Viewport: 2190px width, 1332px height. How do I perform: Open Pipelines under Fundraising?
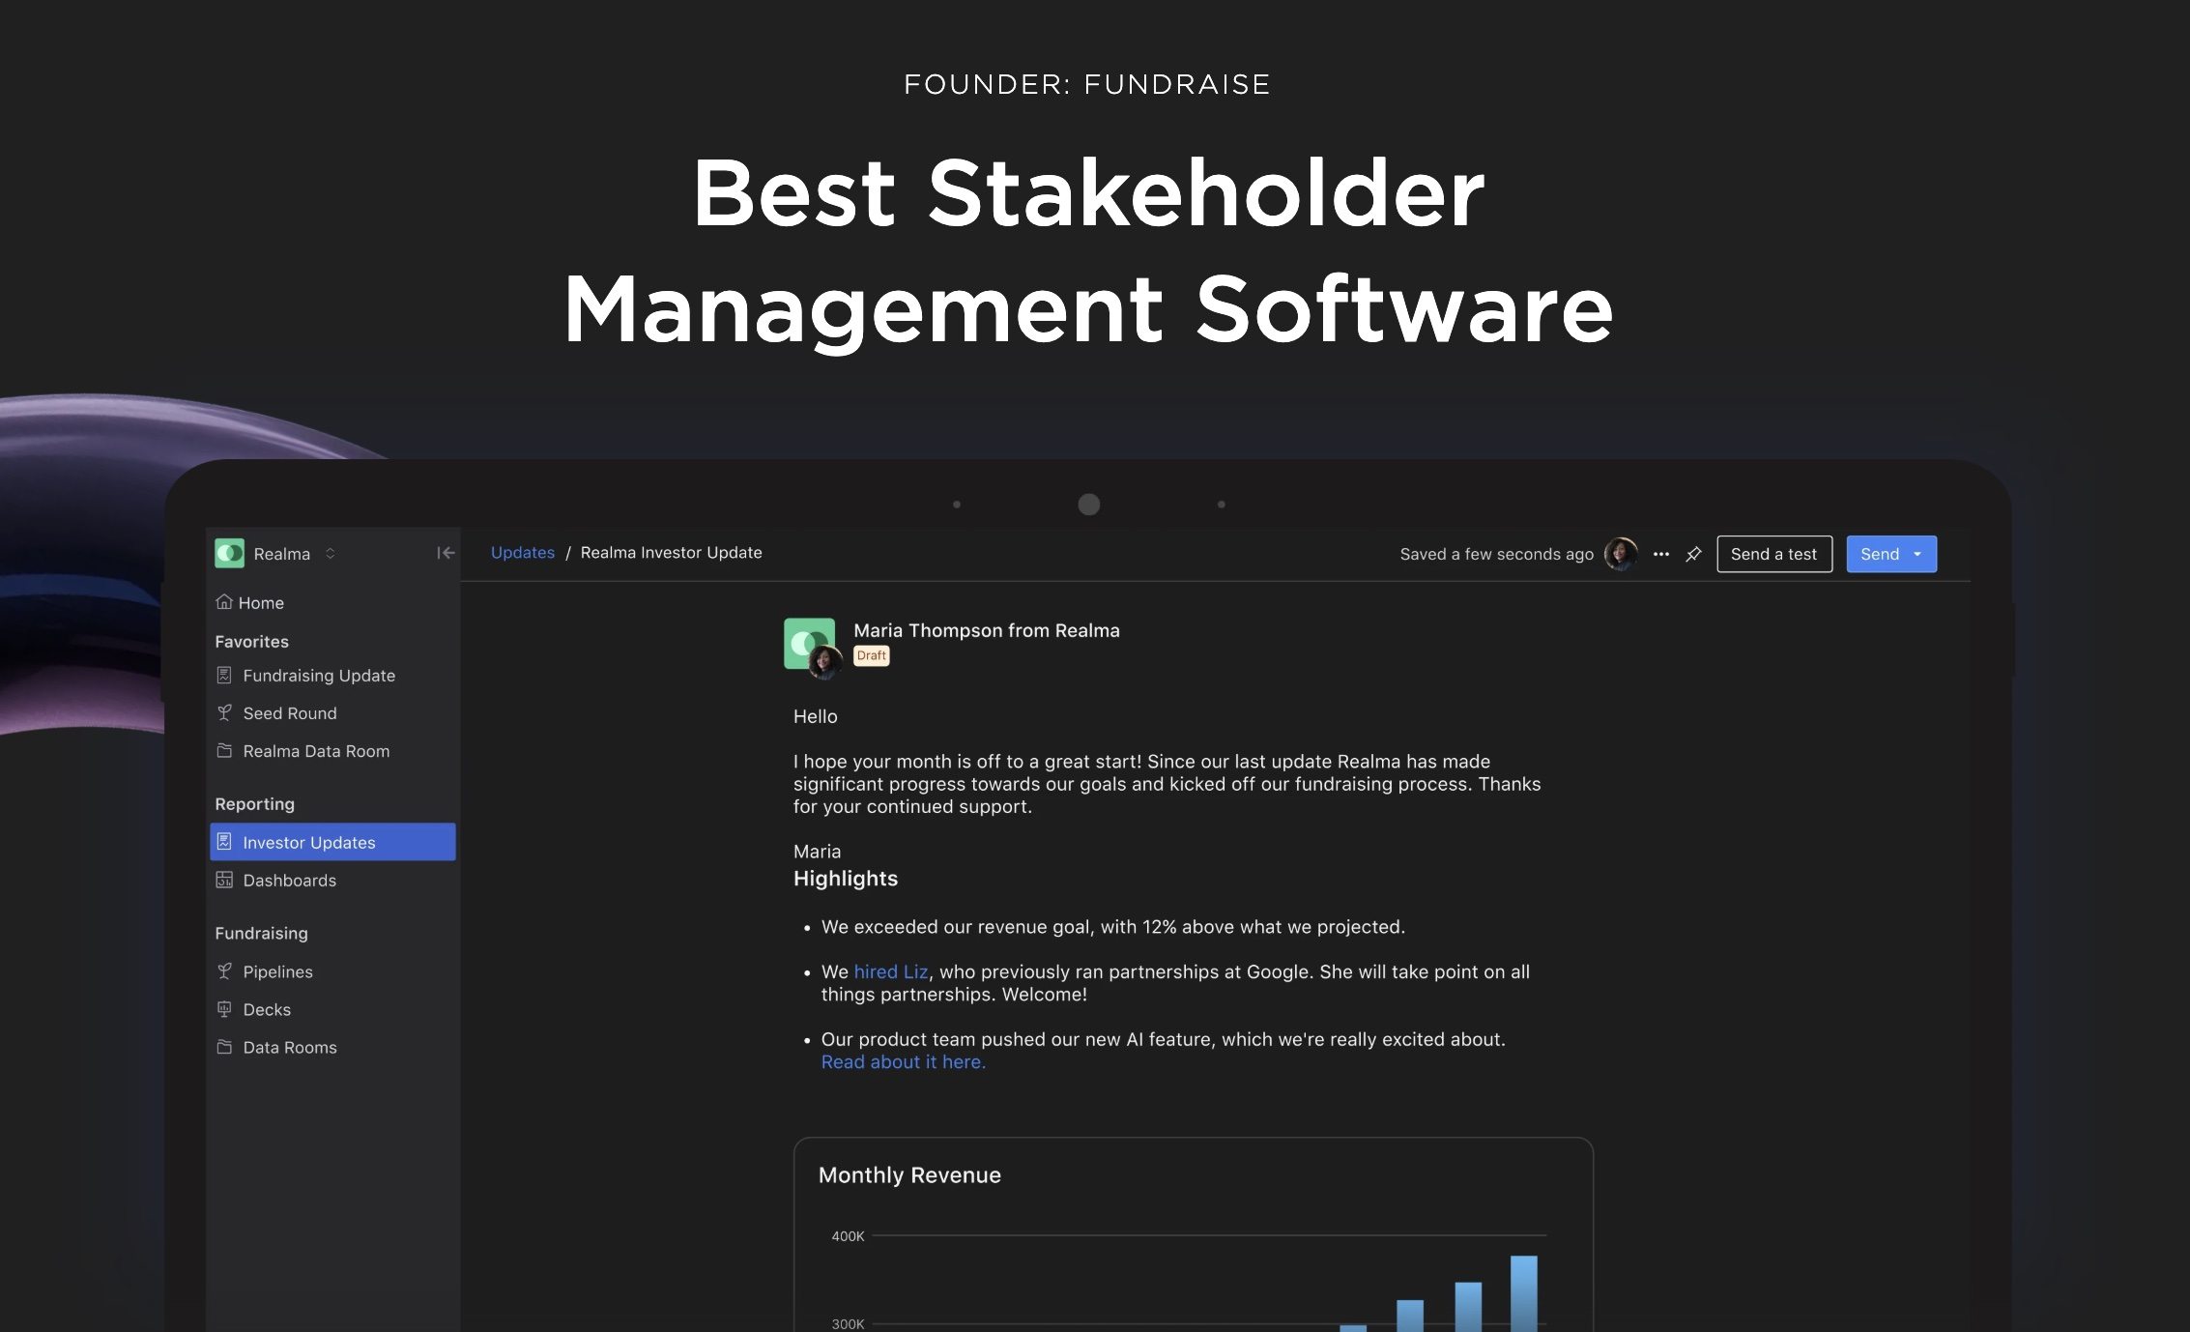[277, 971]
